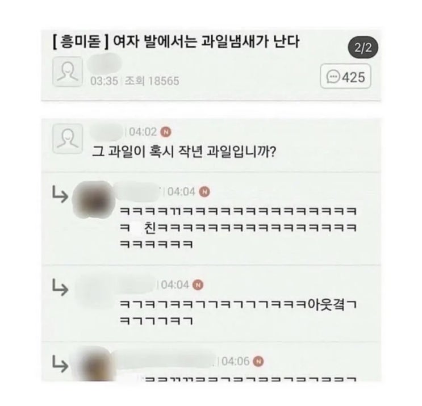
Task: Click reply arrow of the 아웃겨 reply
Action: (x=60, y=287)
